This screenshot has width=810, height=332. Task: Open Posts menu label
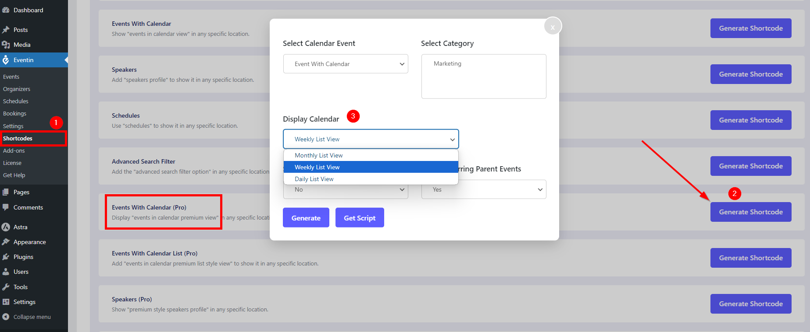click(21, 30)
